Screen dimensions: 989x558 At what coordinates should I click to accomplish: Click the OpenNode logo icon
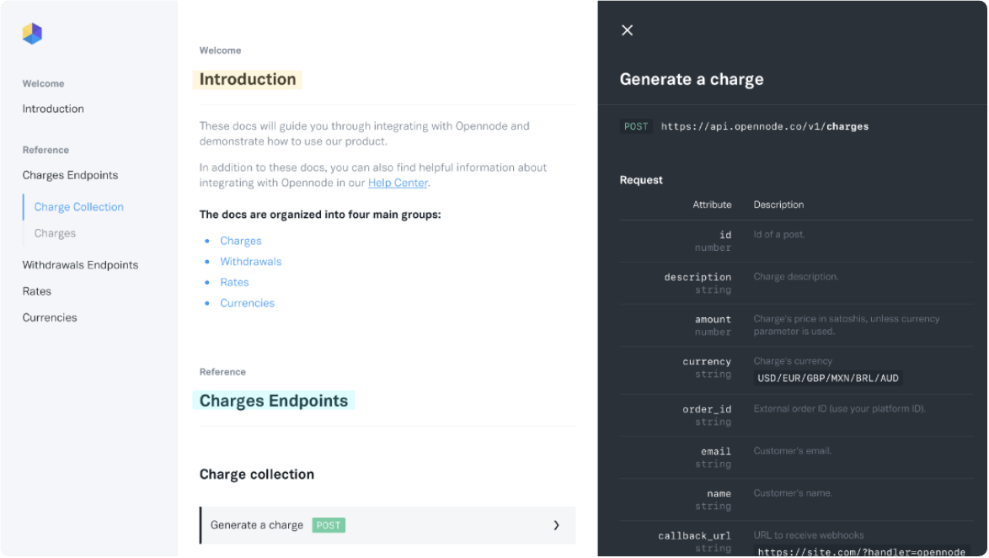(x=32, y=34)
